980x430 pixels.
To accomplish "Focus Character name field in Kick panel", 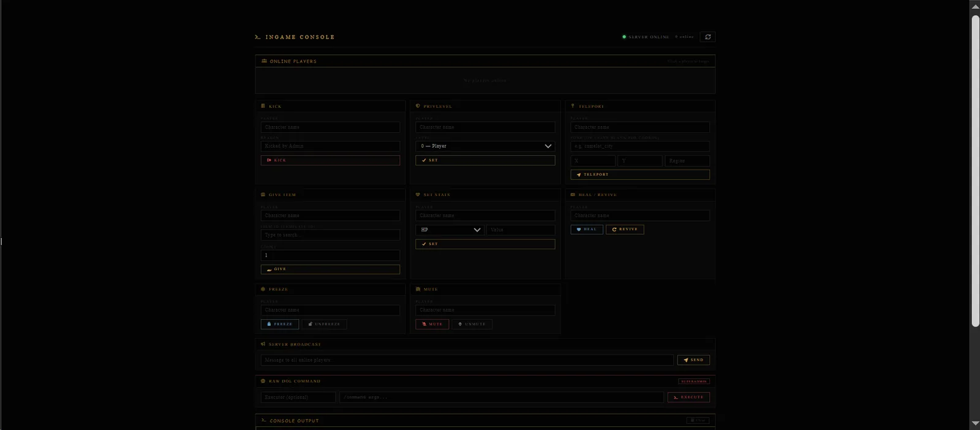I will (330, 127).
